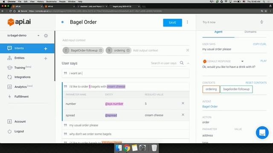Open the blue chat support bubble
The image size is (273, 153).
click(x=262, y=133)
